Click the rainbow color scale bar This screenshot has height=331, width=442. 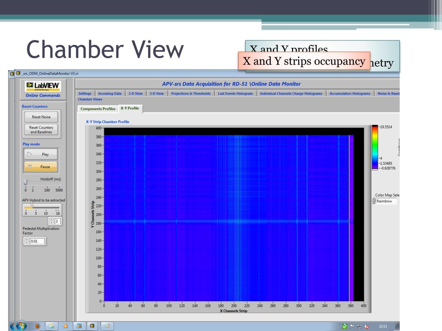[x=375, y=147]
